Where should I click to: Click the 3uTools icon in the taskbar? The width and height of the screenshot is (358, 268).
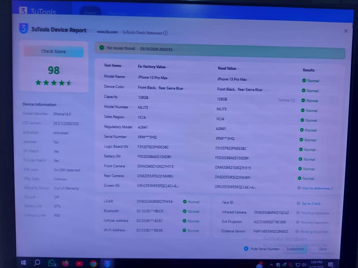pos(107,264)
